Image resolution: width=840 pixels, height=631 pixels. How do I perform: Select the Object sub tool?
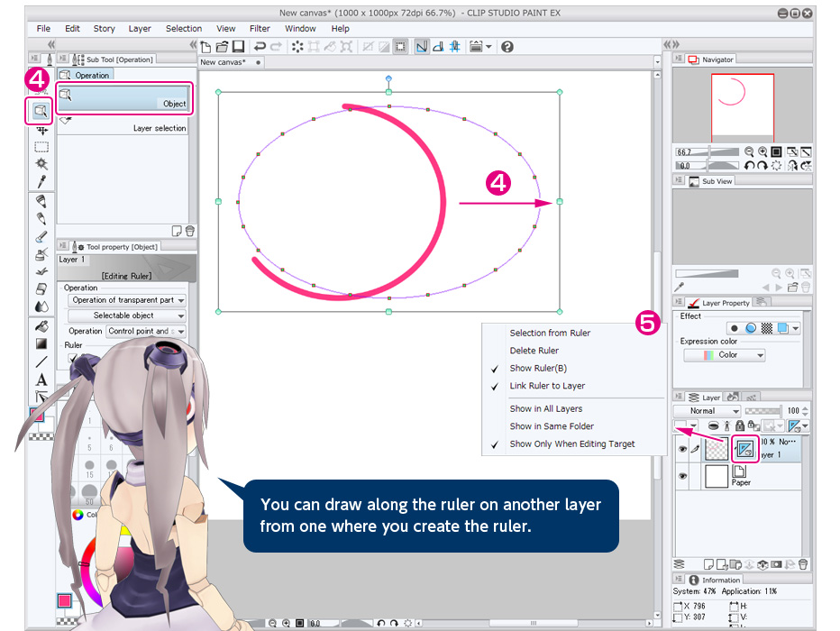pos(124,98)
